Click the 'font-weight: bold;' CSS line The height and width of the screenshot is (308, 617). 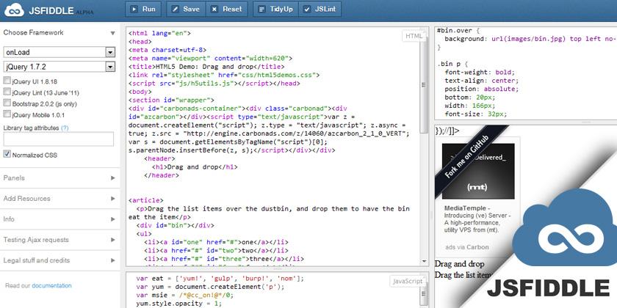coord(480,73)
